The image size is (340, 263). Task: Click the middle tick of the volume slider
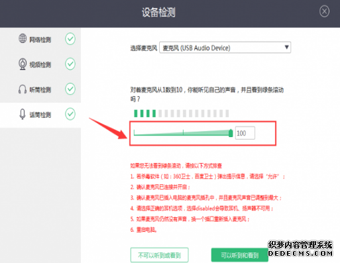pos(183,132)
